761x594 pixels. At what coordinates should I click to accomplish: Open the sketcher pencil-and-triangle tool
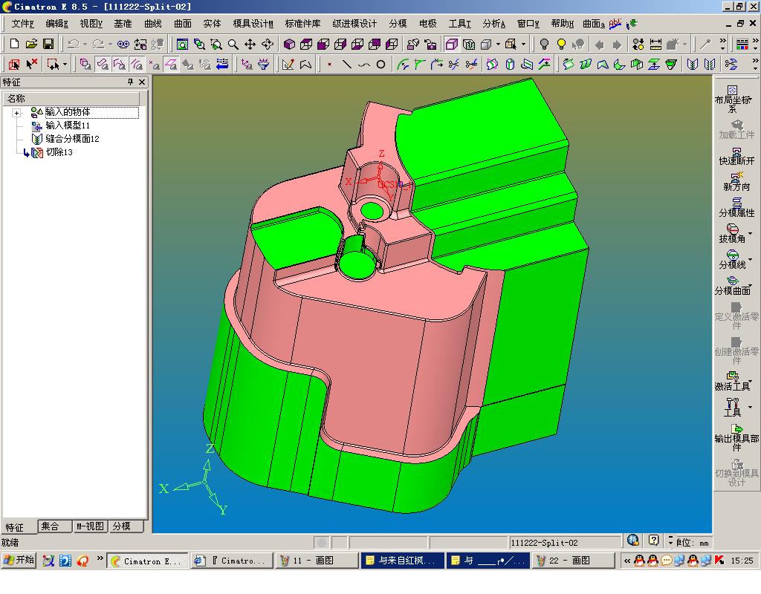coord(288,64)
